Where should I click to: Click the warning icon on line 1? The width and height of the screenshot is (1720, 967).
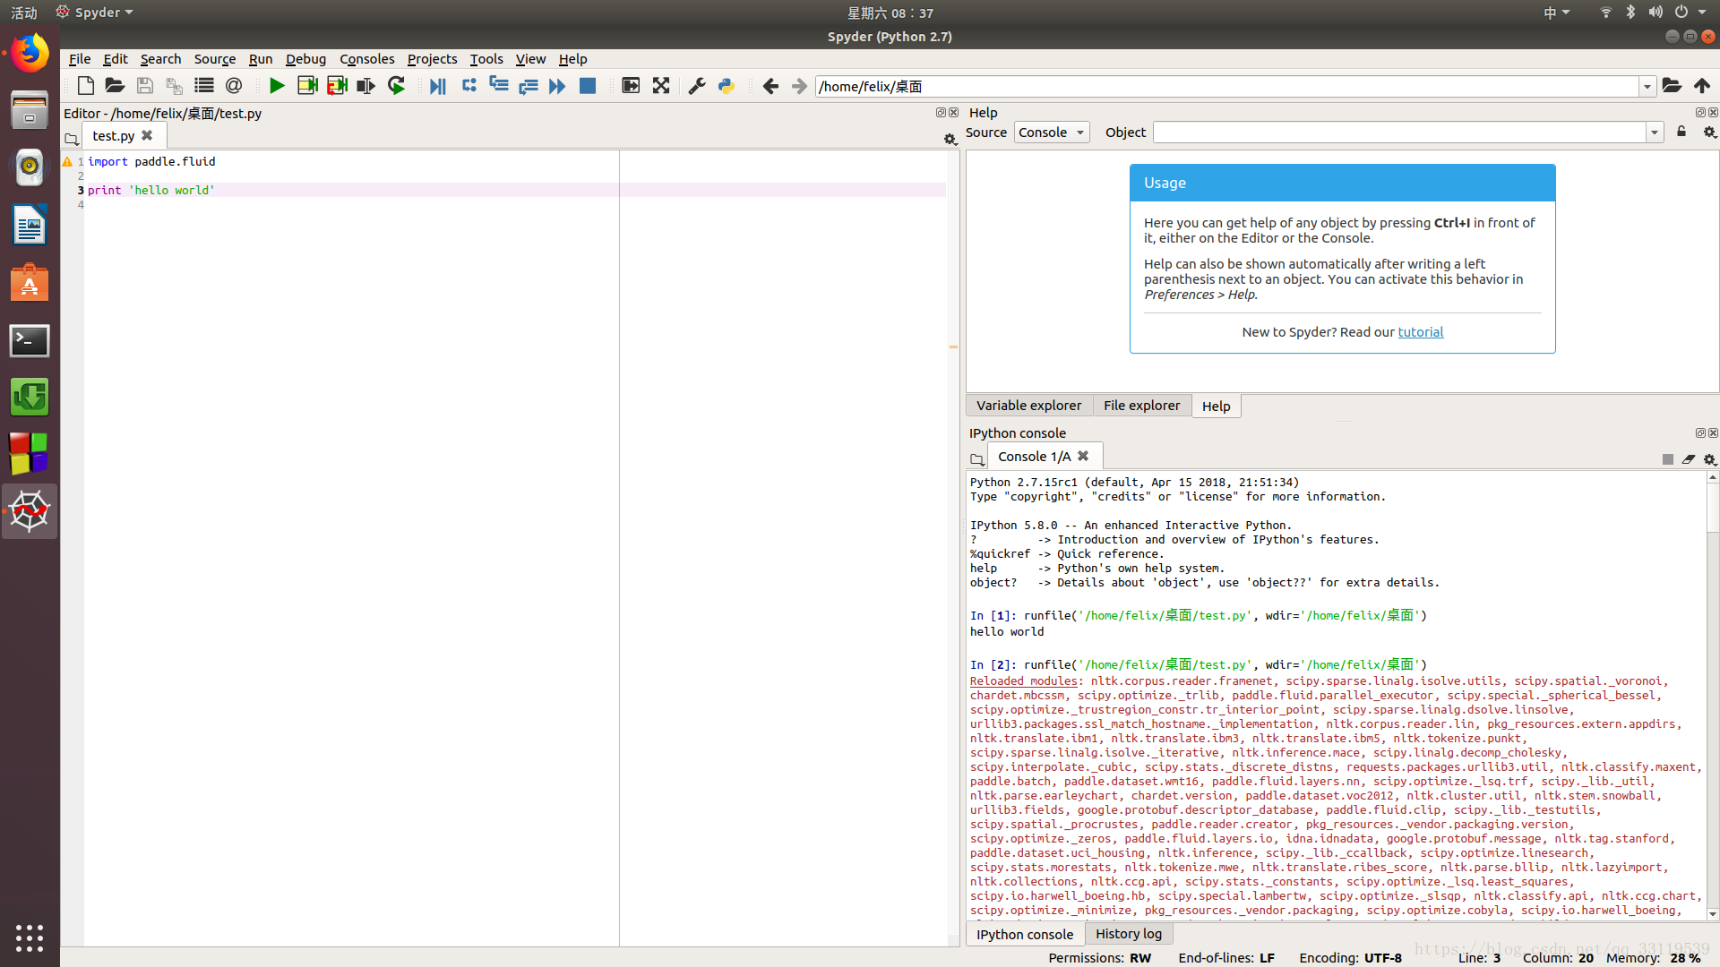[67, 162]
